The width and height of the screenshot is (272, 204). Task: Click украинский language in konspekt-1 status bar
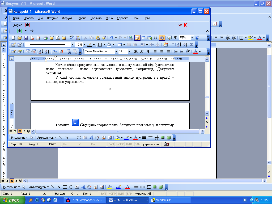coord(151,144)
